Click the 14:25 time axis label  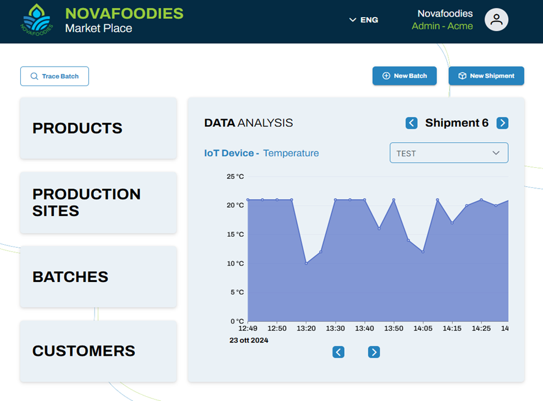(x=481, y=328)
